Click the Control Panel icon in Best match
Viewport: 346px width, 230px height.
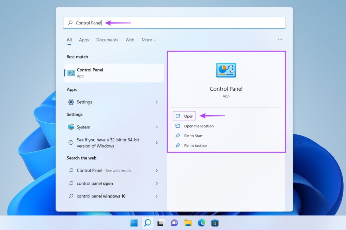(71, 73)
